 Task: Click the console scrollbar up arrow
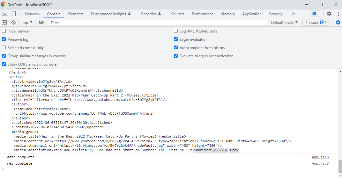pos(340,71)
